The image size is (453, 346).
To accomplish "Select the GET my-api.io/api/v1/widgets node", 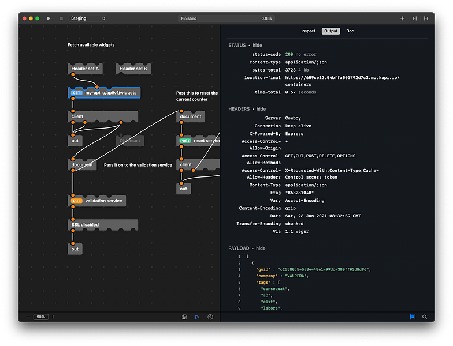I will click(104, 93).
